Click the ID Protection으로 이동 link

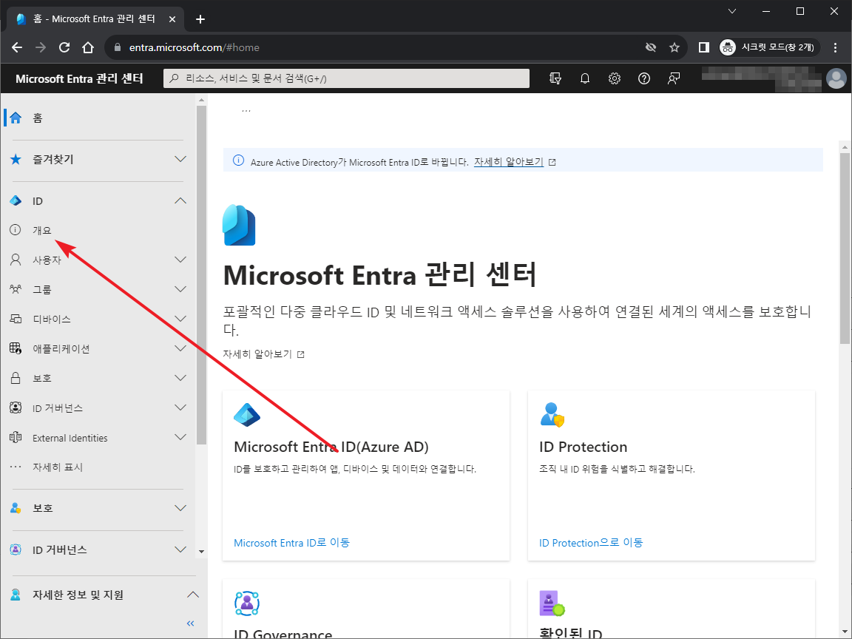tap(591, 543)
